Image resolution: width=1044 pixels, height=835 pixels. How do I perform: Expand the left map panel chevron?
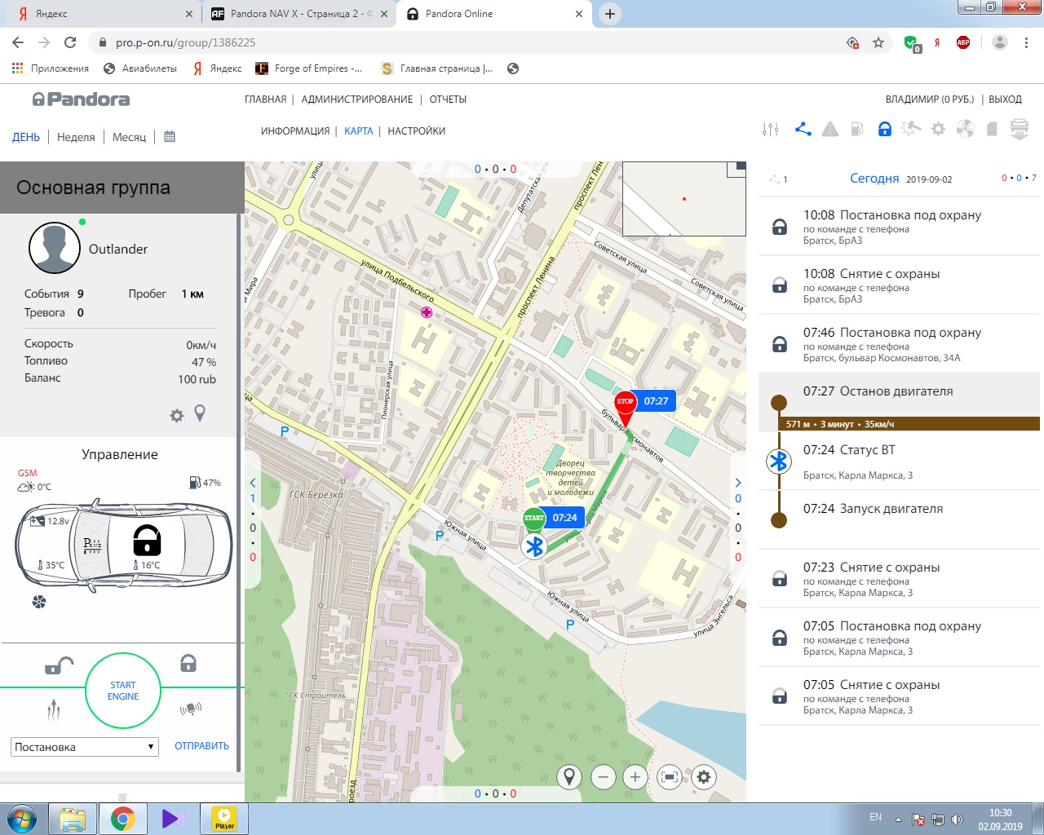(253, 483)
